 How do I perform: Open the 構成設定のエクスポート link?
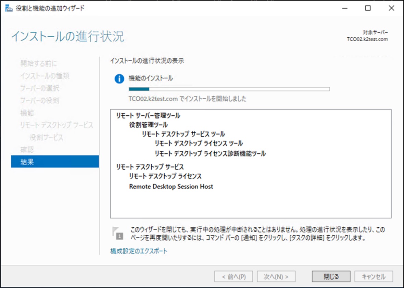coord(139,251)
